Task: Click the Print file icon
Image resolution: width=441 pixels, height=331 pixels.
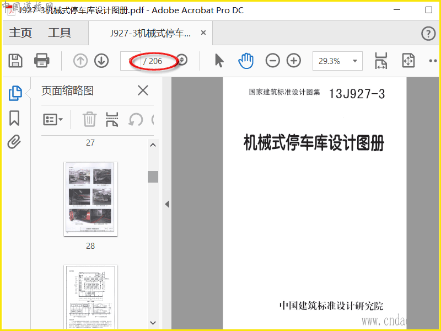Action: [x=42, y=61]
